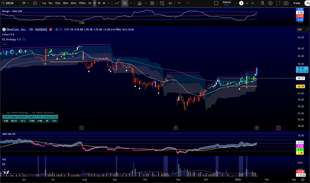Select the monthly M interval
Viewport: 310px width, 183px height.
tap(104, 3)
